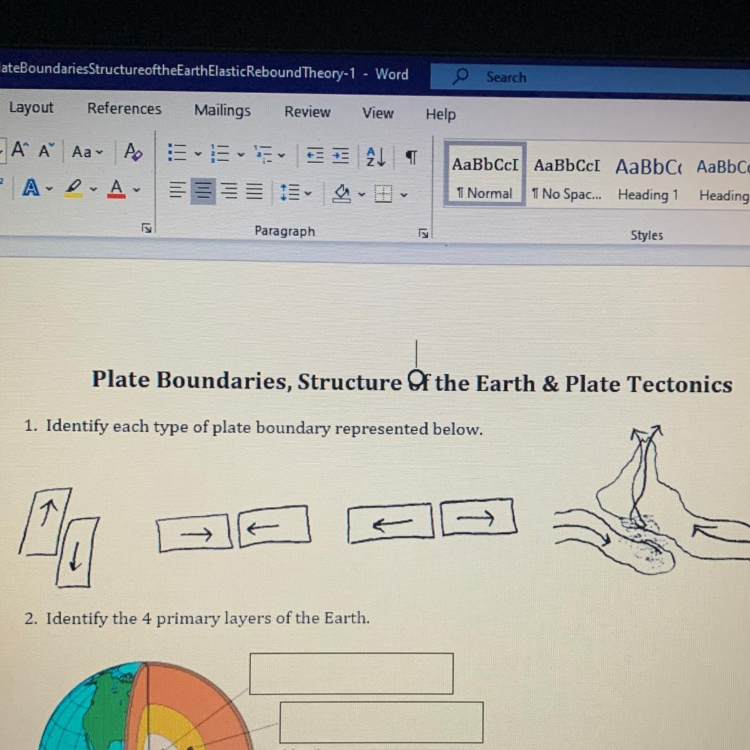Apply the Normal style

click(x=485, y=174)
